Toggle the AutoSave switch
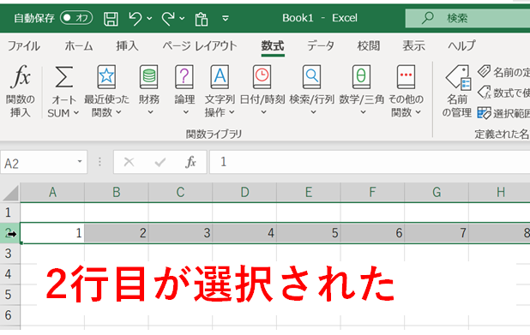Screen dimensions: 530x335 (76, 17)
